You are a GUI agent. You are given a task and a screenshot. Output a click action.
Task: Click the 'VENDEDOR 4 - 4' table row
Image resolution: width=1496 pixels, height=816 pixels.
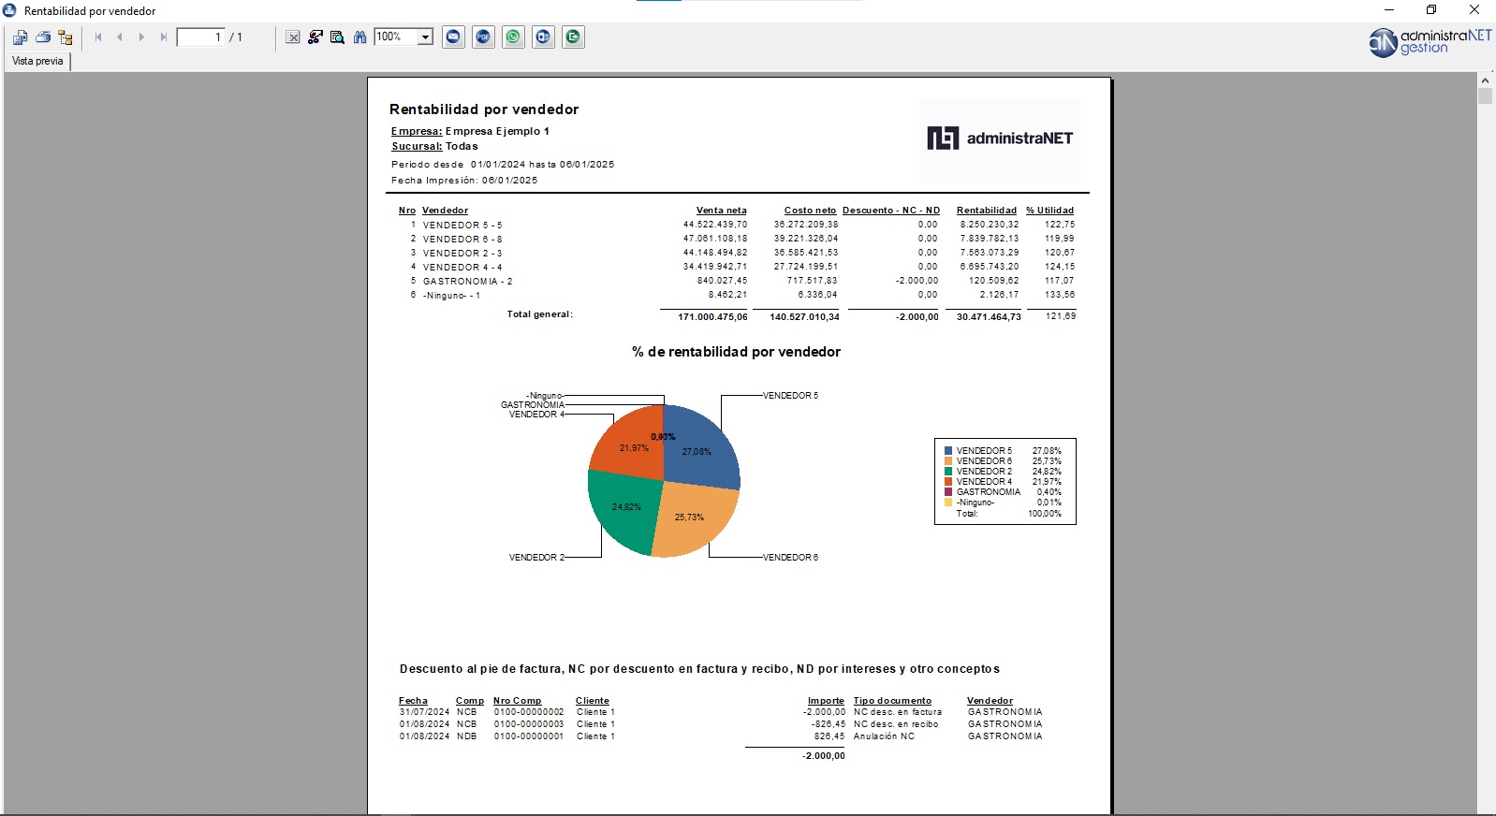[x=737, y=267]
